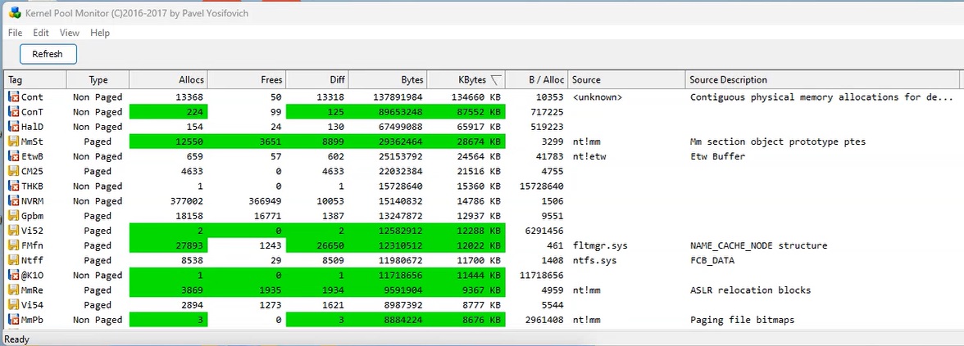This screenshot has width=964, height=346.
Task: Open the File menu
Action: pos(16,33)
